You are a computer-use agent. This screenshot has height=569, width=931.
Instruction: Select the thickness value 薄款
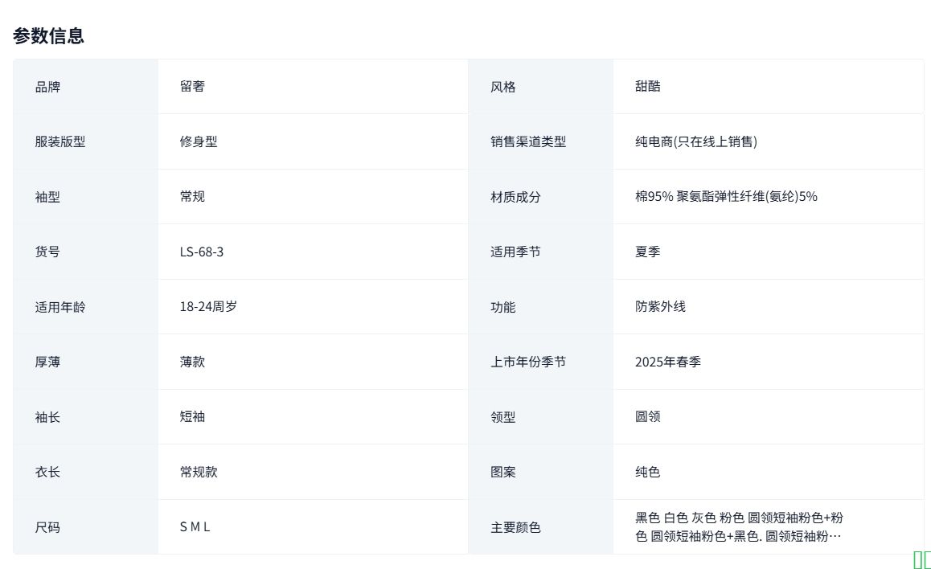(x=192, y=362)
